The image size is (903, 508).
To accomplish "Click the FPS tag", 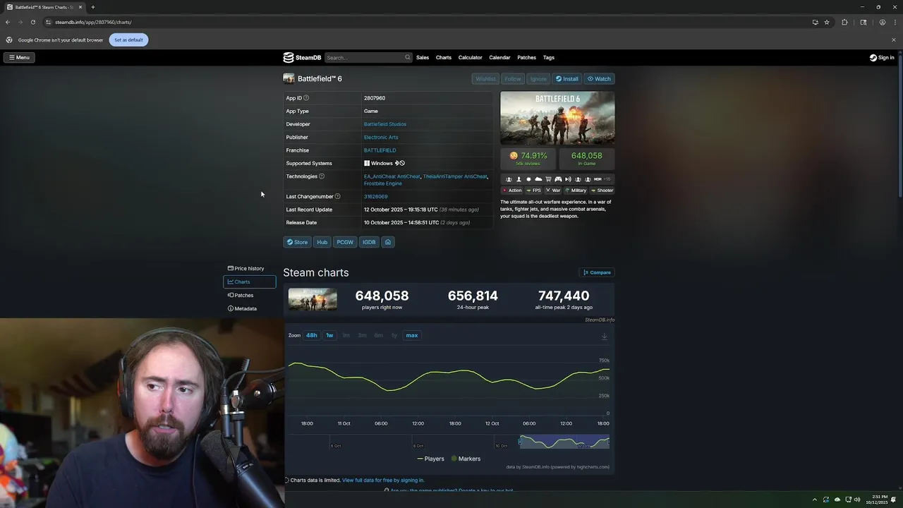I will pyautogui.click(x=534, y=190).
